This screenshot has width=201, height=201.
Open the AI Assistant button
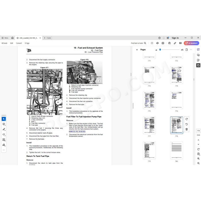click(x=192, y=43)
